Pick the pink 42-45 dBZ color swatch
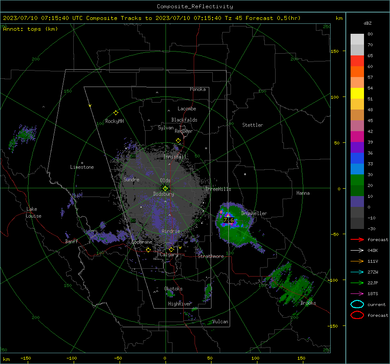390x364 pixels. tap(357, 126)
